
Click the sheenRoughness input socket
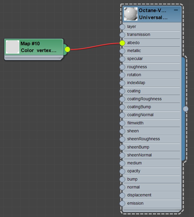[122, 139]
